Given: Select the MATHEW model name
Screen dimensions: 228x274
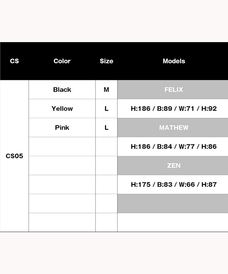Looking at the screenshot, I should pos(174,128).
